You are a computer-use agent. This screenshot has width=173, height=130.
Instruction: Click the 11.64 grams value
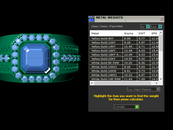(x=128, y=79)
